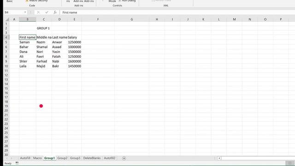Click the Macro Security button

click(37, 1)
